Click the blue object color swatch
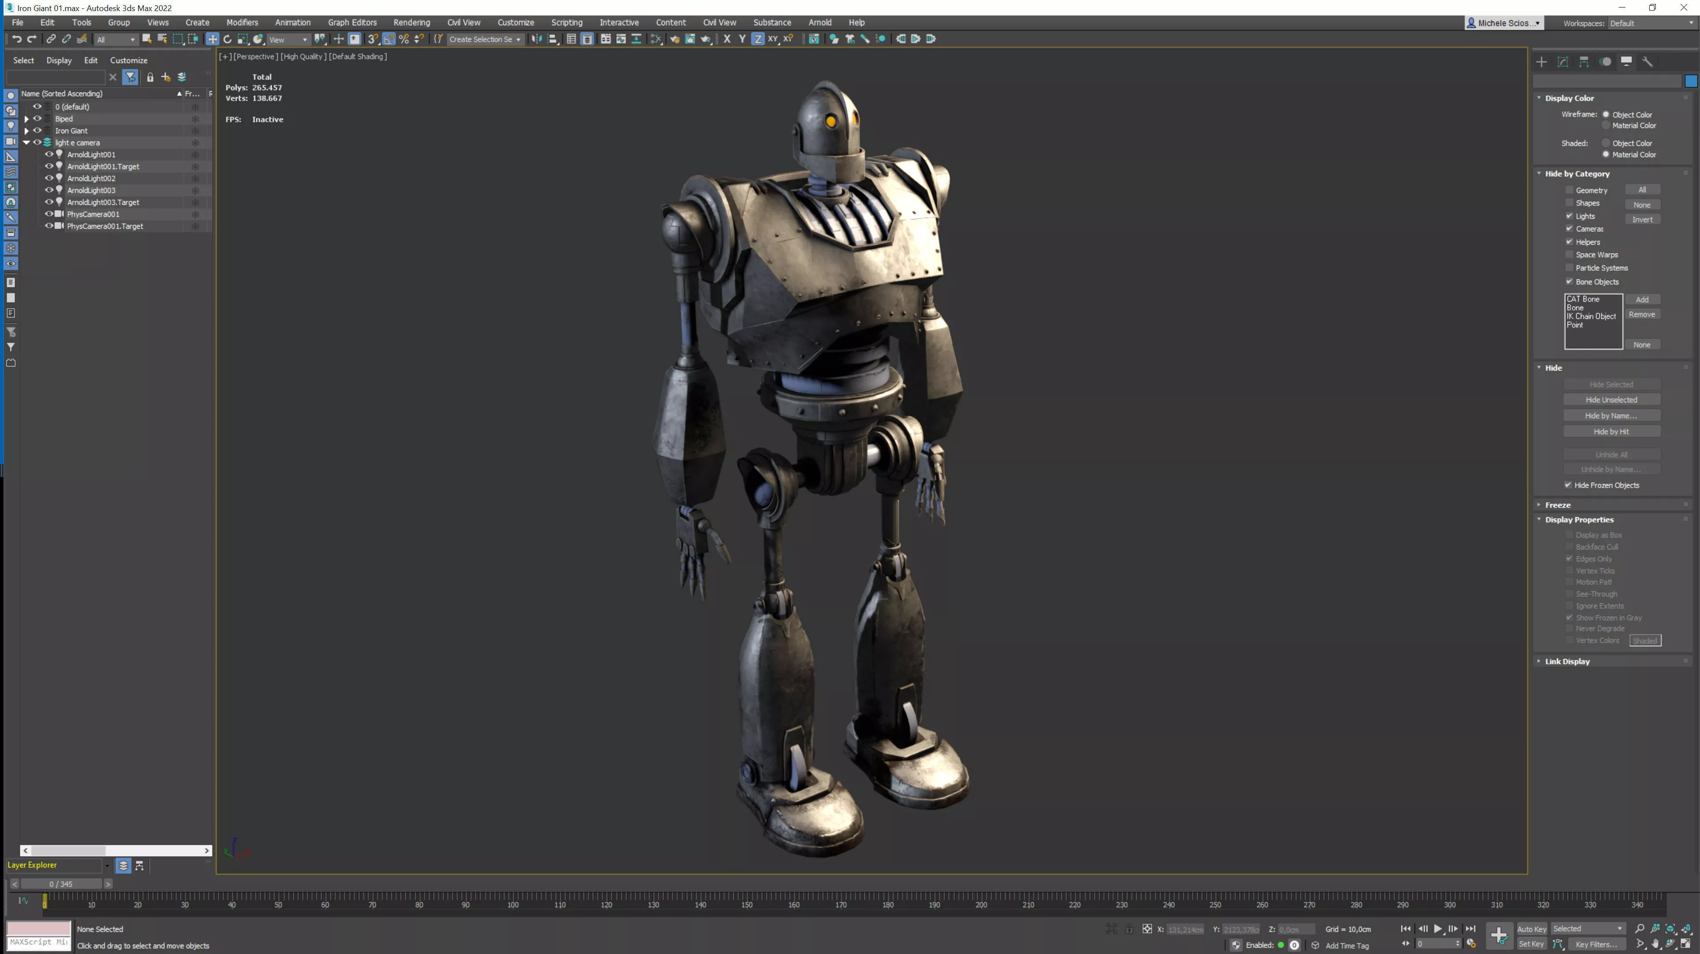1700x954 pixels. click(1691, 81)
